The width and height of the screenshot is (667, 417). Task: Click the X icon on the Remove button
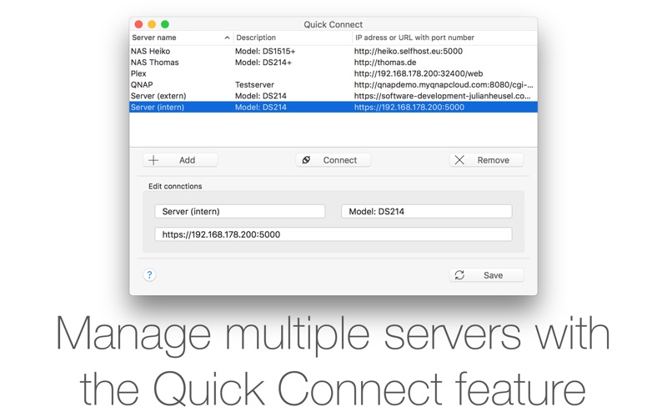click(x=459, y=160)
